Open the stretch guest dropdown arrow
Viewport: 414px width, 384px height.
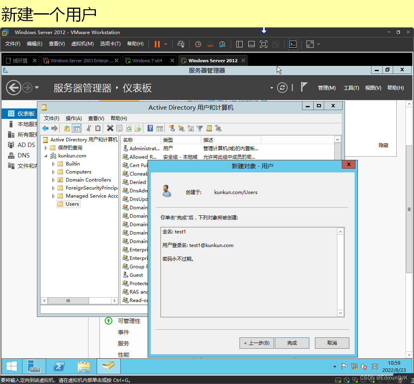[x=319, y=44]
